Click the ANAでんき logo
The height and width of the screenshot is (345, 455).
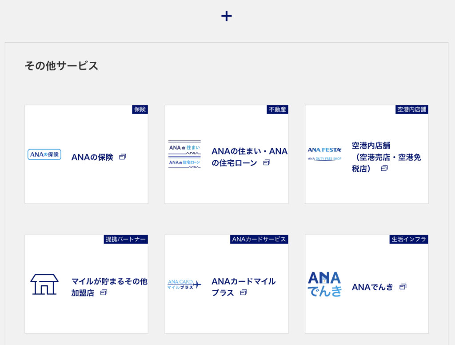325,284
